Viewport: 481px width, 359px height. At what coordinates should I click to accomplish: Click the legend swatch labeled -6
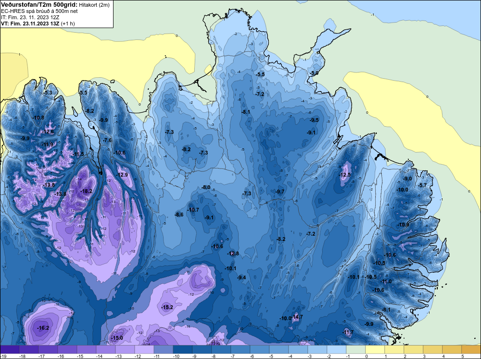260,349
